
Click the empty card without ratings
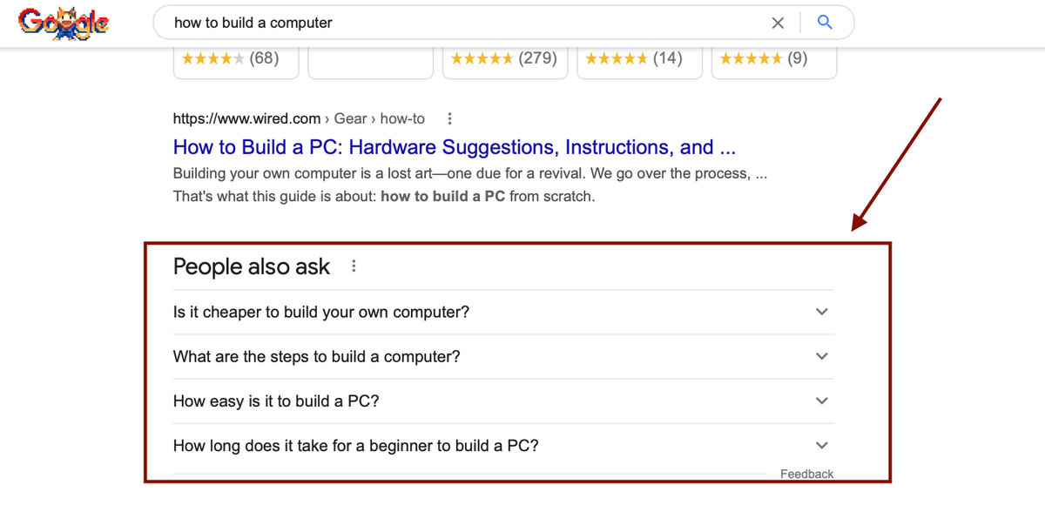point(370,61)
